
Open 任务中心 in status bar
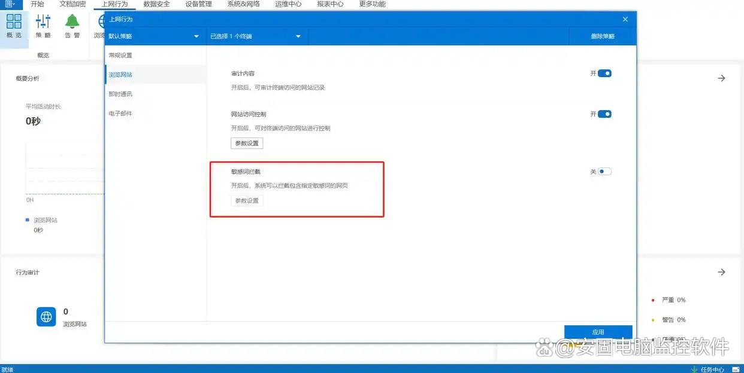(x=708, y=369)
